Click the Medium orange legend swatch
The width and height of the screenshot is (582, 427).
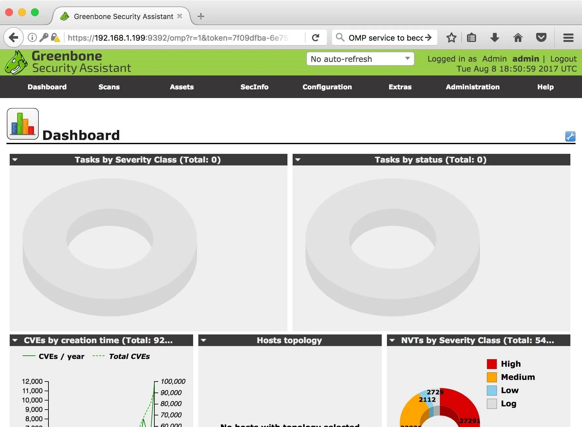pyautogui.click(x=492, y=377)
